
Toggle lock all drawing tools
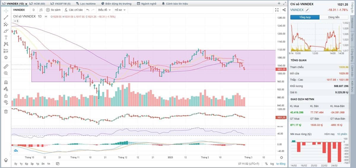coord(6,96)
